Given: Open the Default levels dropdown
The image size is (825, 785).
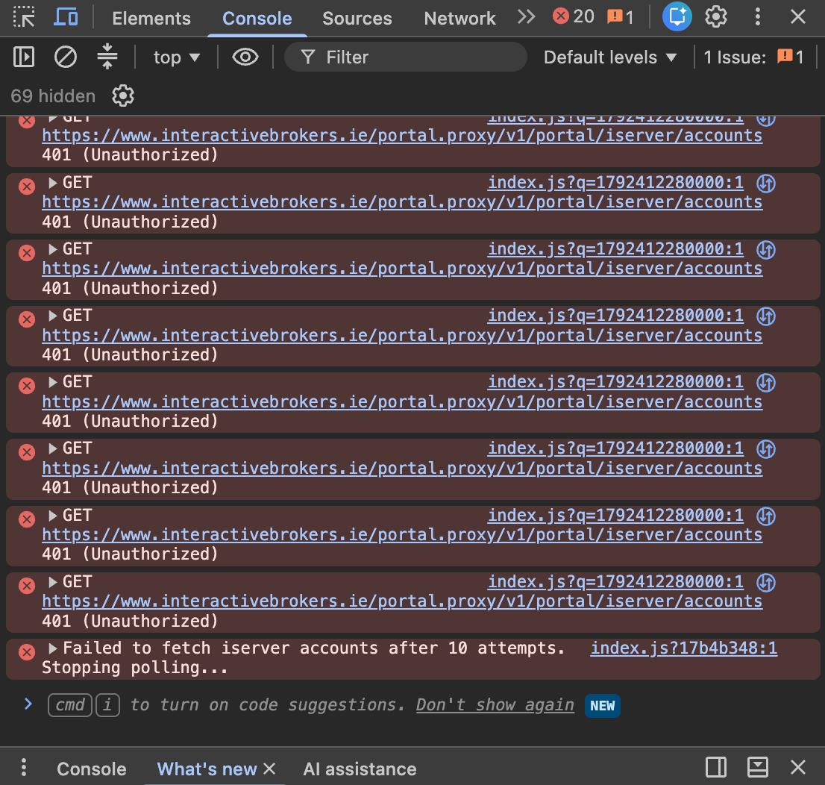Looking at the screenshot, I should pos(610,57).
